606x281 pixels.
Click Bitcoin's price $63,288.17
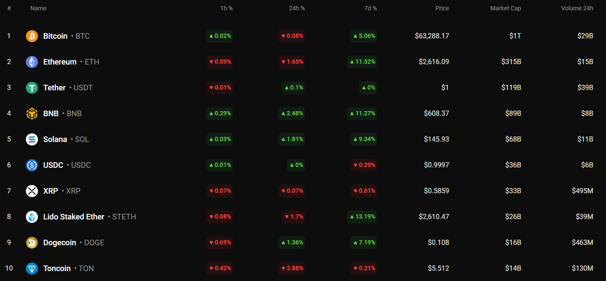click(432, 36)
